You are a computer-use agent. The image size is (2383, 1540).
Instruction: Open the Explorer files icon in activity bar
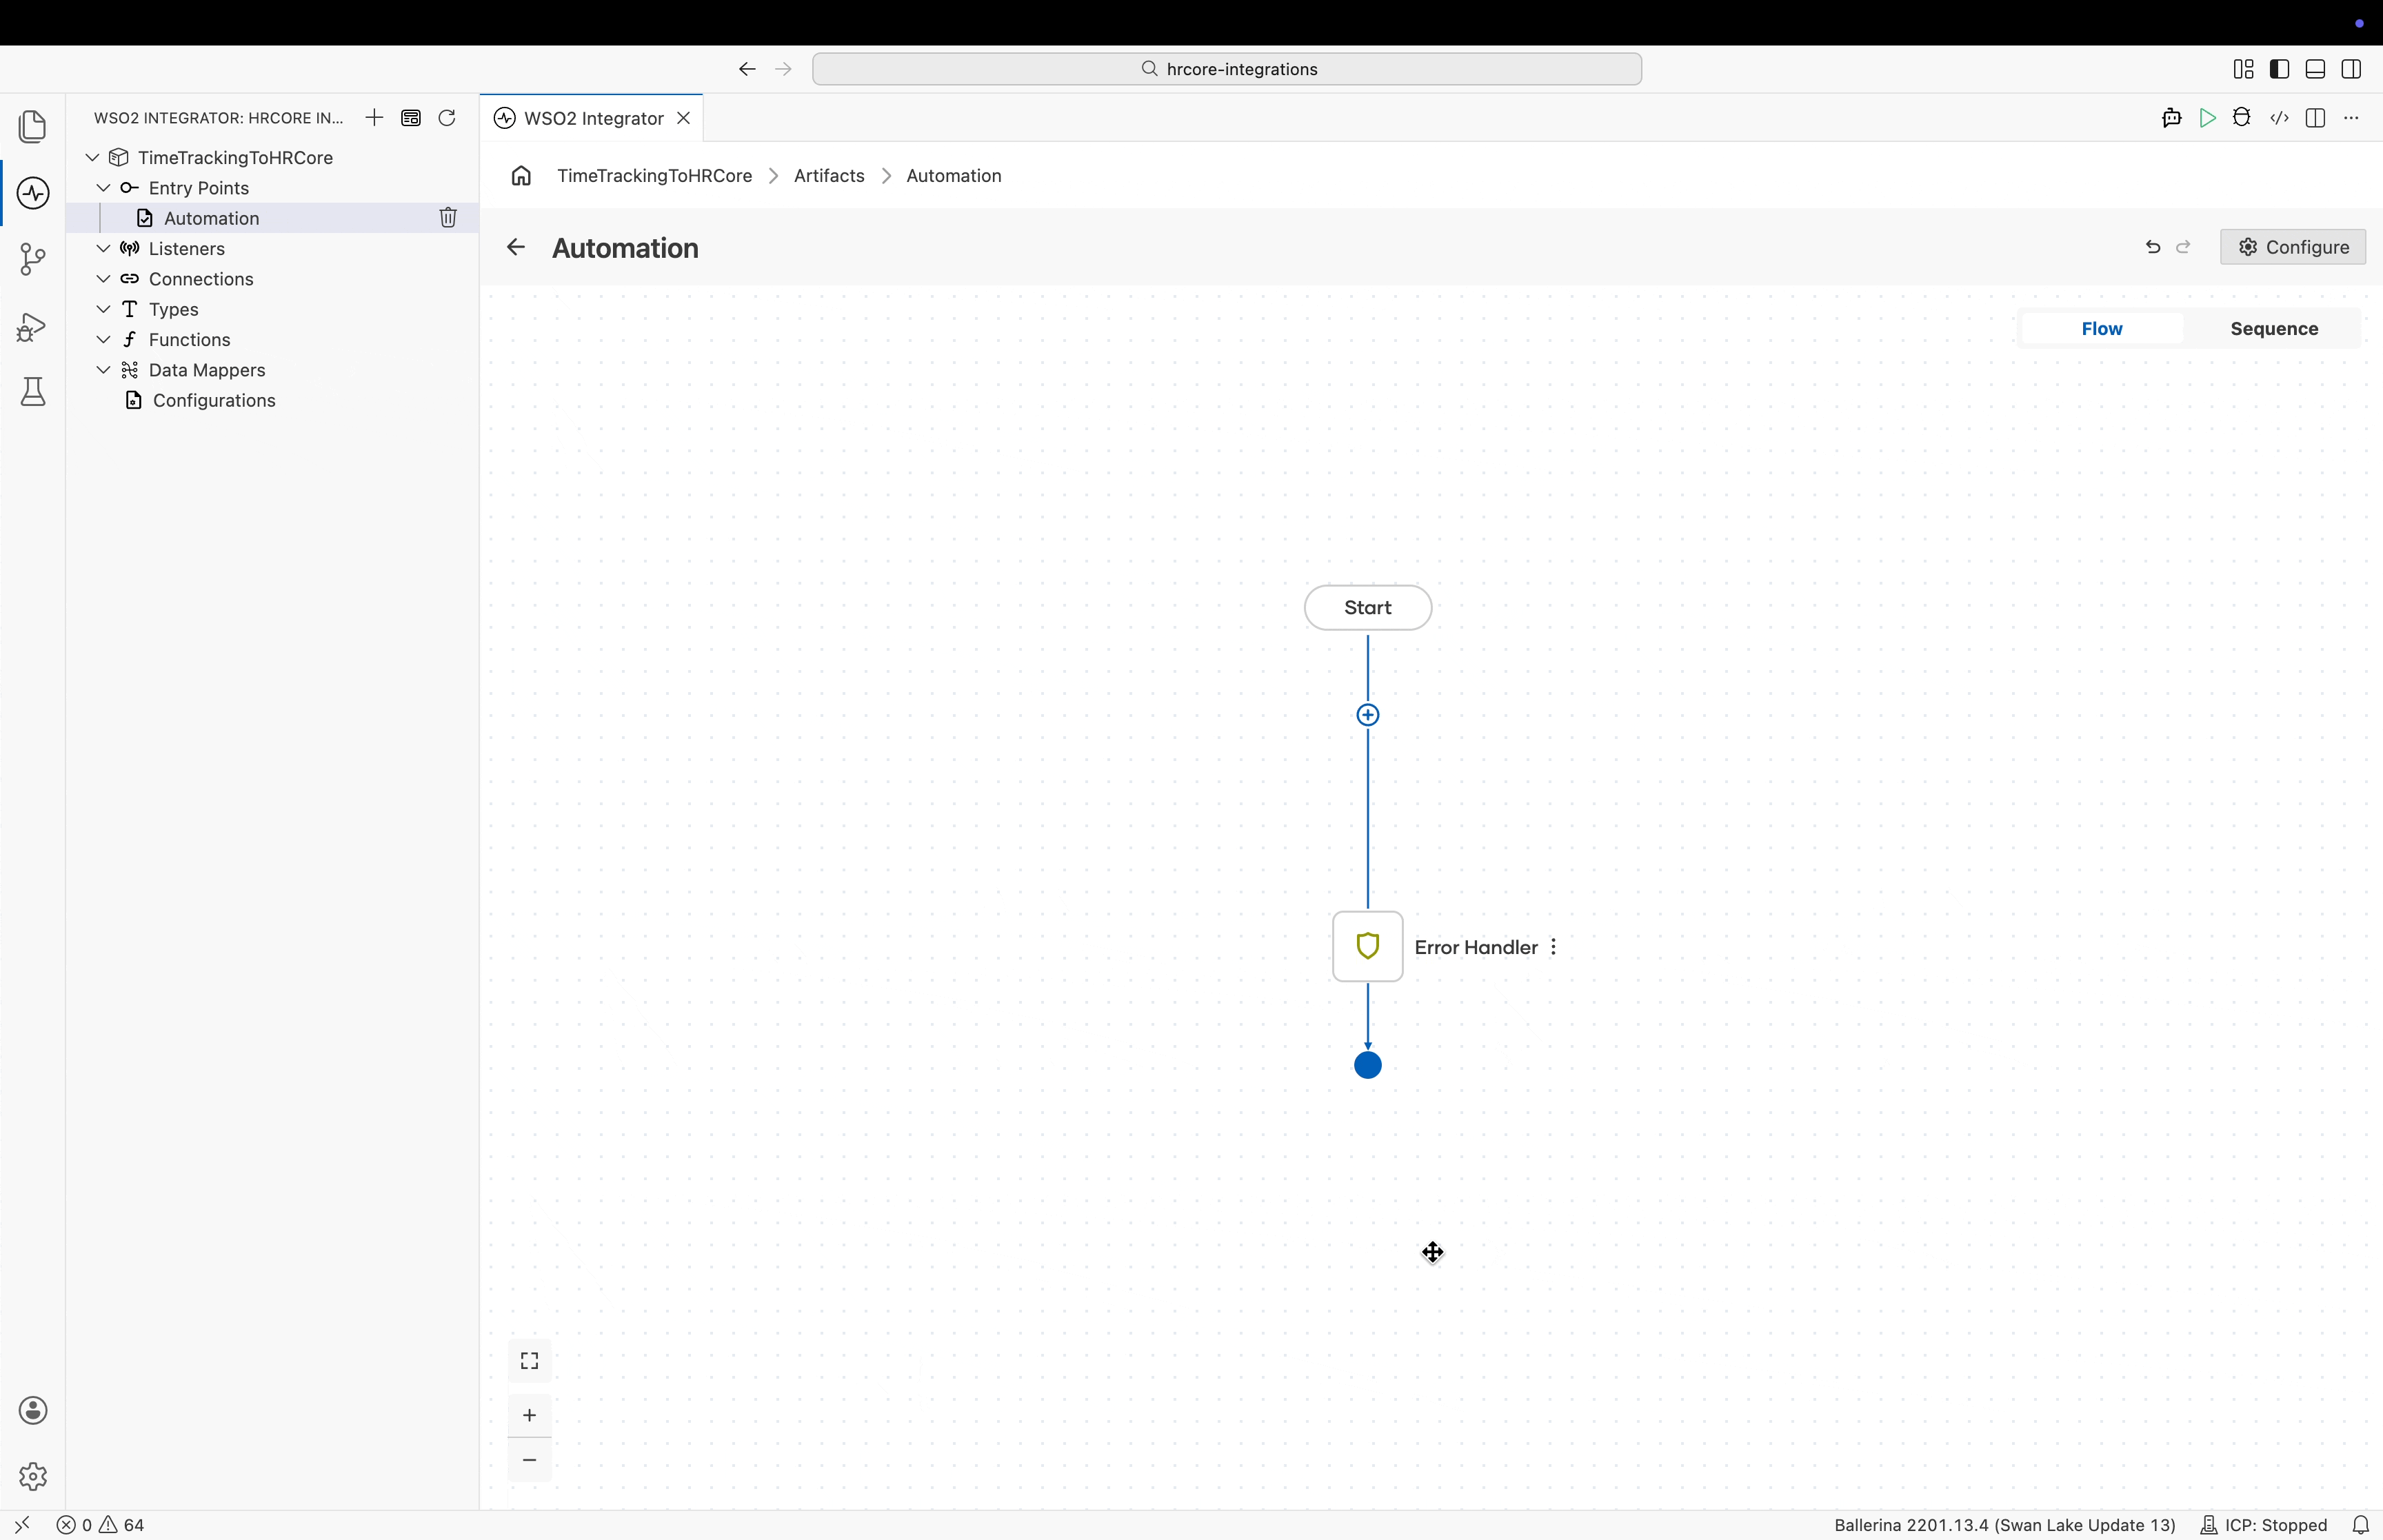click(33, 126)
